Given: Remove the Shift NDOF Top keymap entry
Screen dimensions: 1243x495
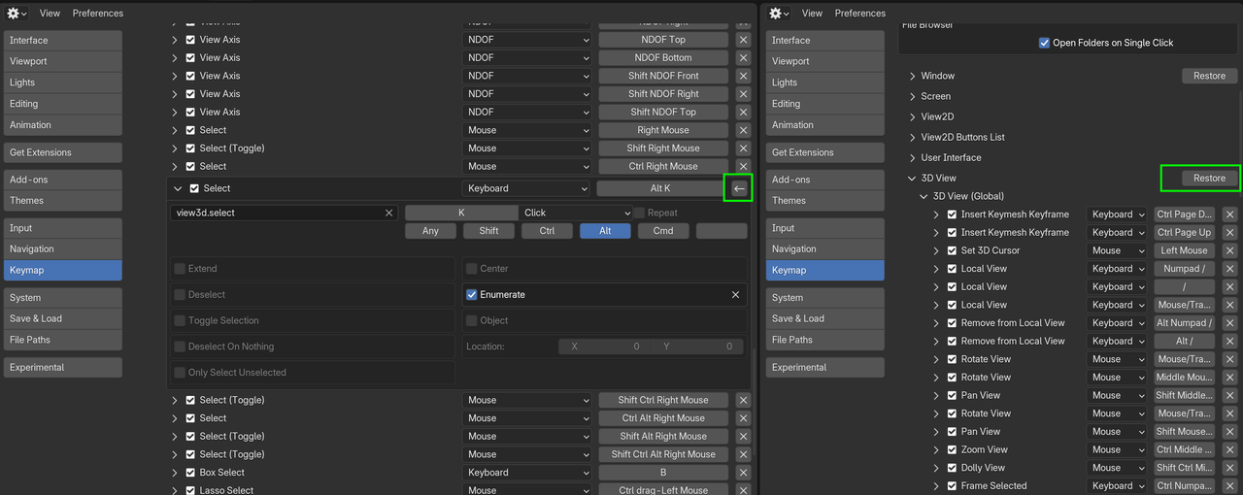Looking at the screenshot, I should pos(743,112).
